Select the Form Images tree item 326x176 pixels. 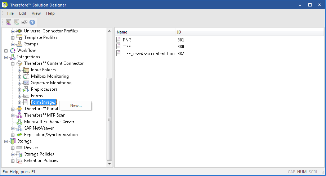point(43,102)
